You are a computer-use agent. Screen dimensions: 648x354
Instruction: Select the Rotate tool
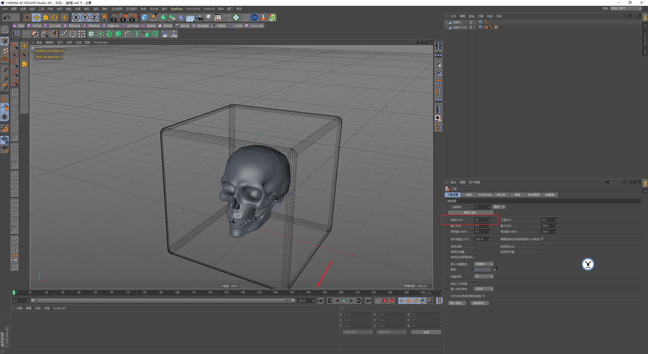coord(55,17)
